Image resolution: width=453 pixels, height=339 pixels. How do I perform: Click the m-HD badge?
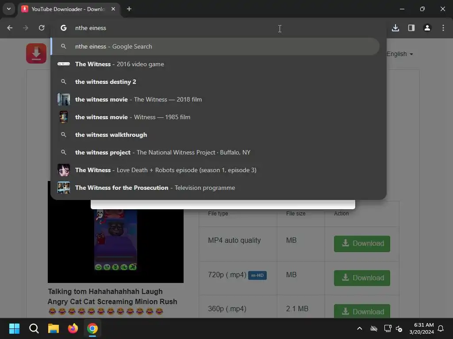click(257, 275)
